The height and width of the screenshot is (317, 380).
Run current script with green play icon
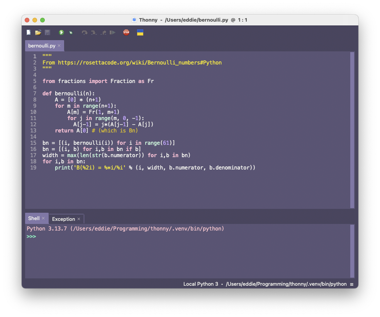tap(61, 32)
